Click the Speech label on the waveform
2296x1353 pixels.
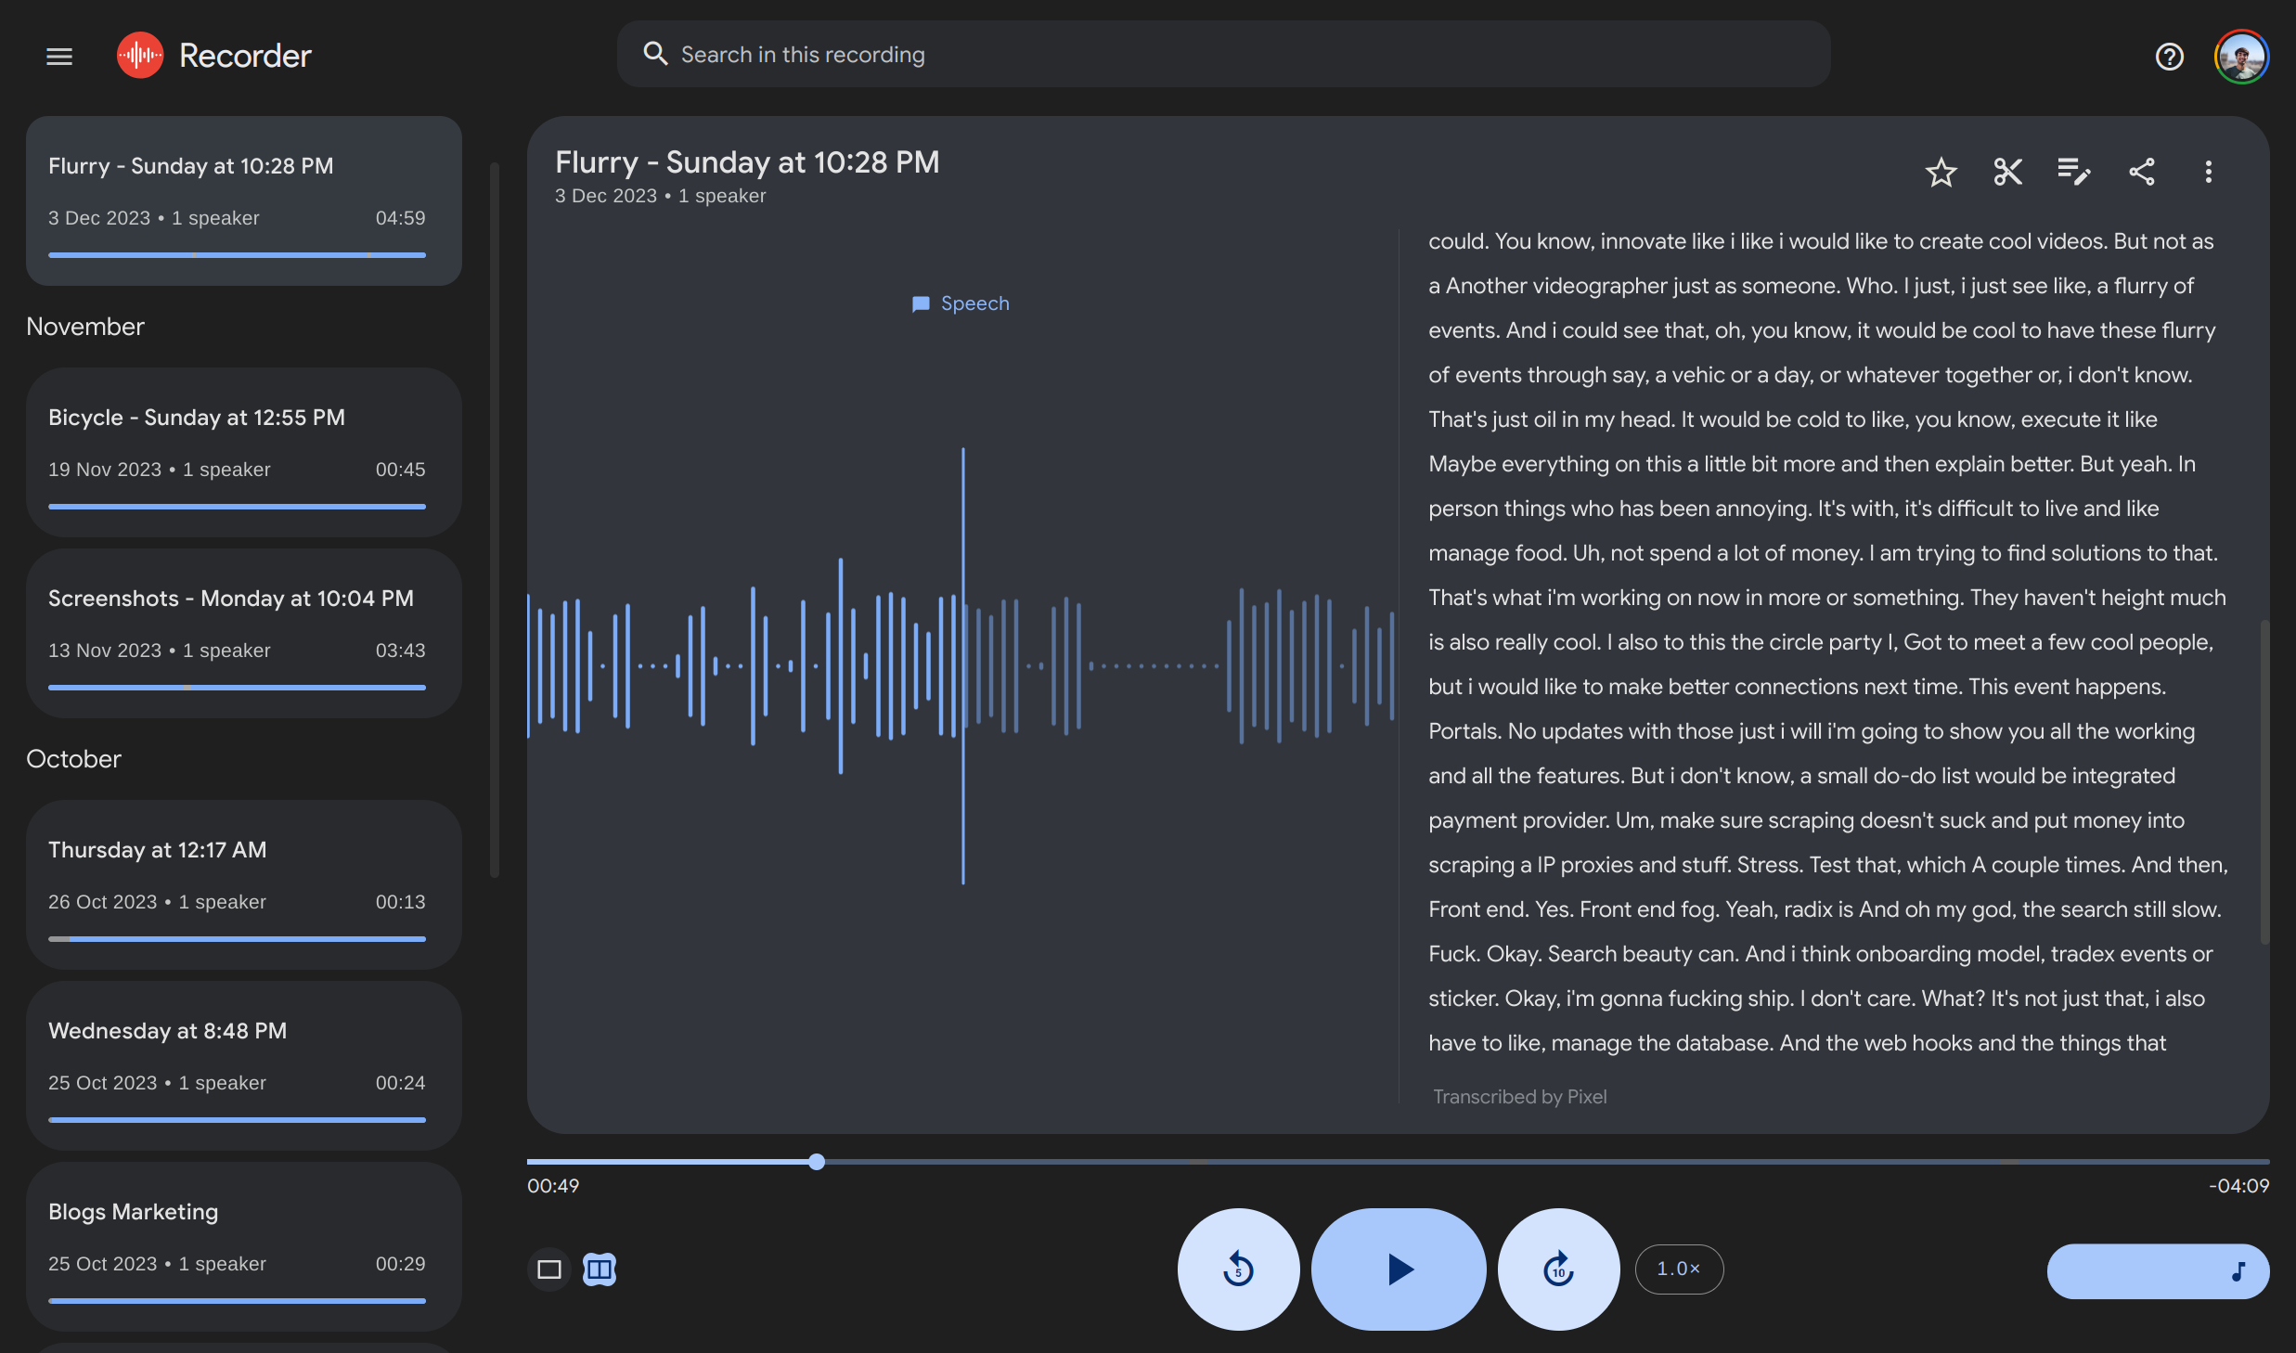pos(961,303)
